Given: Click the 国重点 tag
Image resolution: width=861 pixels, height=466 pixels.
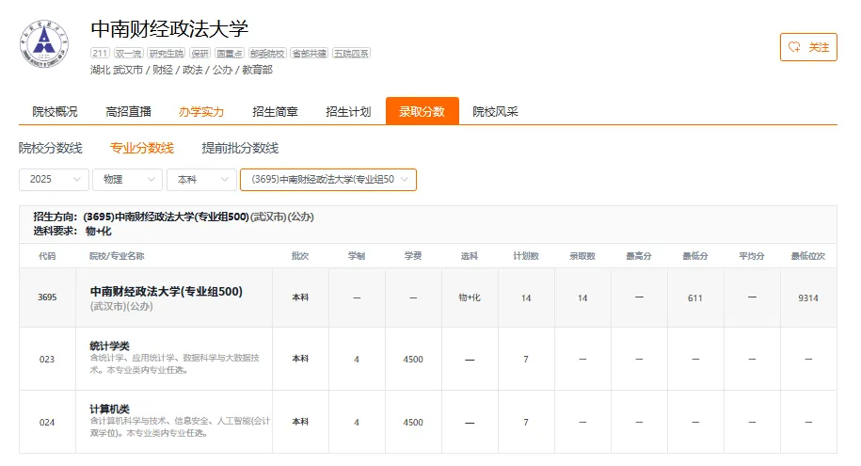Looking at the screenshot, I should pos(230,54).
